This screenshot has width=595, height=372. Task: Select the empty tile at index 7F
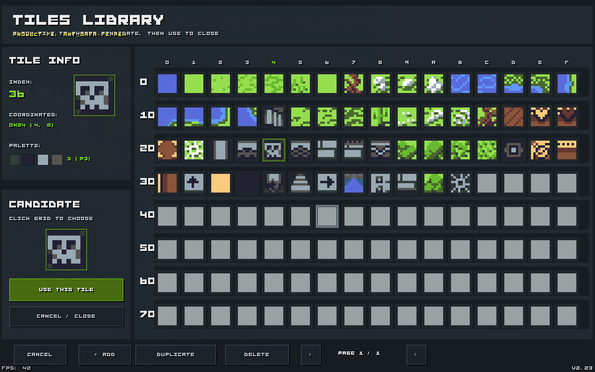[x=567, y=316]
